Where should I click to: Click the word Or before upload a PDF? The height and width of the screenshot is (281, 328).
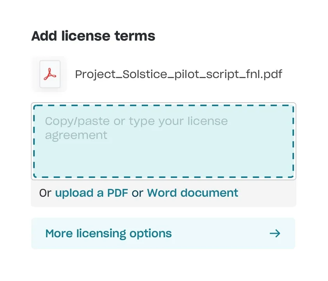[45, 193]
